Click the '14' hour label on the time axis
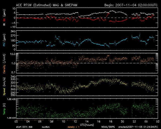 pos(87,122)
